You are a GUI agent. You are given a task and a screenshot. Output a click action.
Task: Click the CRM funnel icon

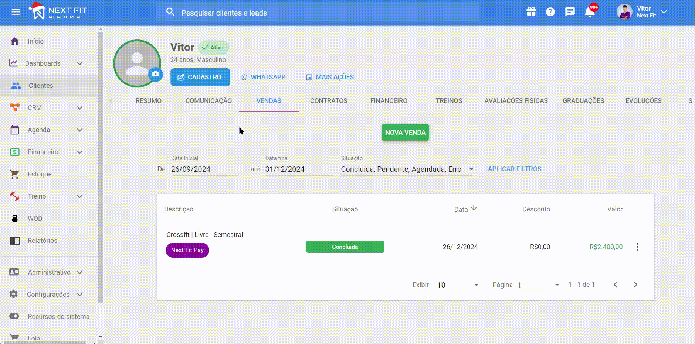[15, 107]
